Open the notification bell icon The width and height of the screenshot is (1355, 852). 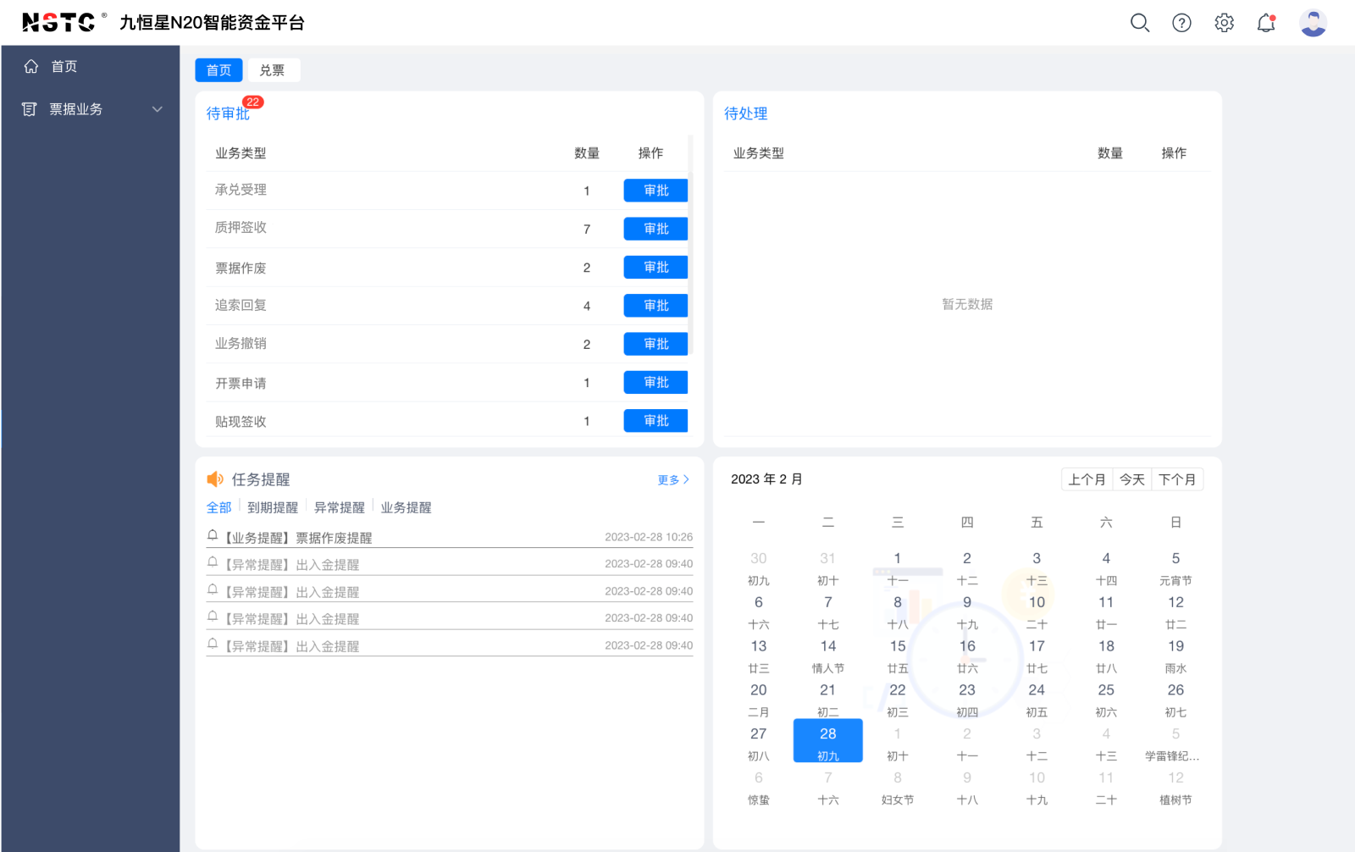1266,23
